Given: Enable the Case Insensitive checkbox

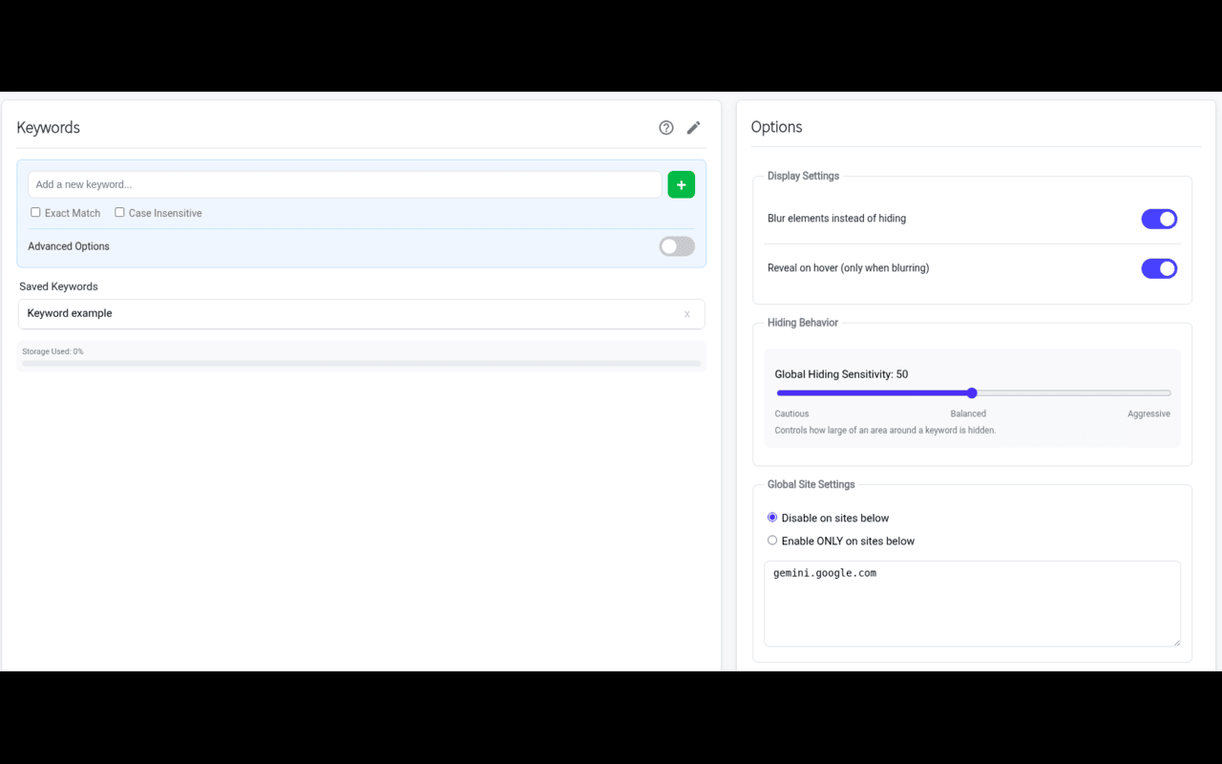Looking at the screenshot, I should click(119, 212).
